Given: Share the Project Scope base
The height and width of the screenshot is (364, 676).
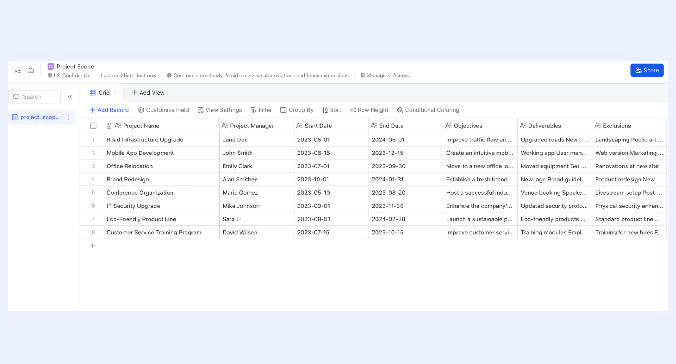Looking at the screenshot, I should 647,70.
